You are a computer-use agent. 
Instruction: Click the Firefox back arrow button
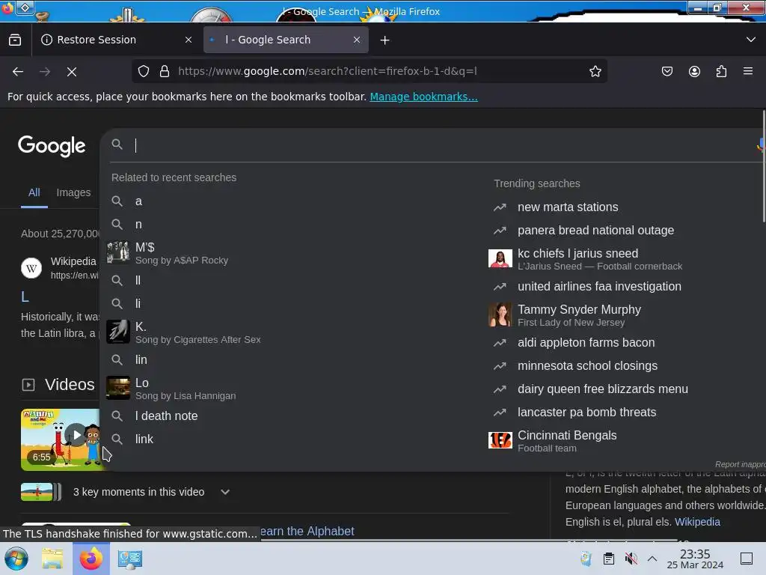pos(18,71)
